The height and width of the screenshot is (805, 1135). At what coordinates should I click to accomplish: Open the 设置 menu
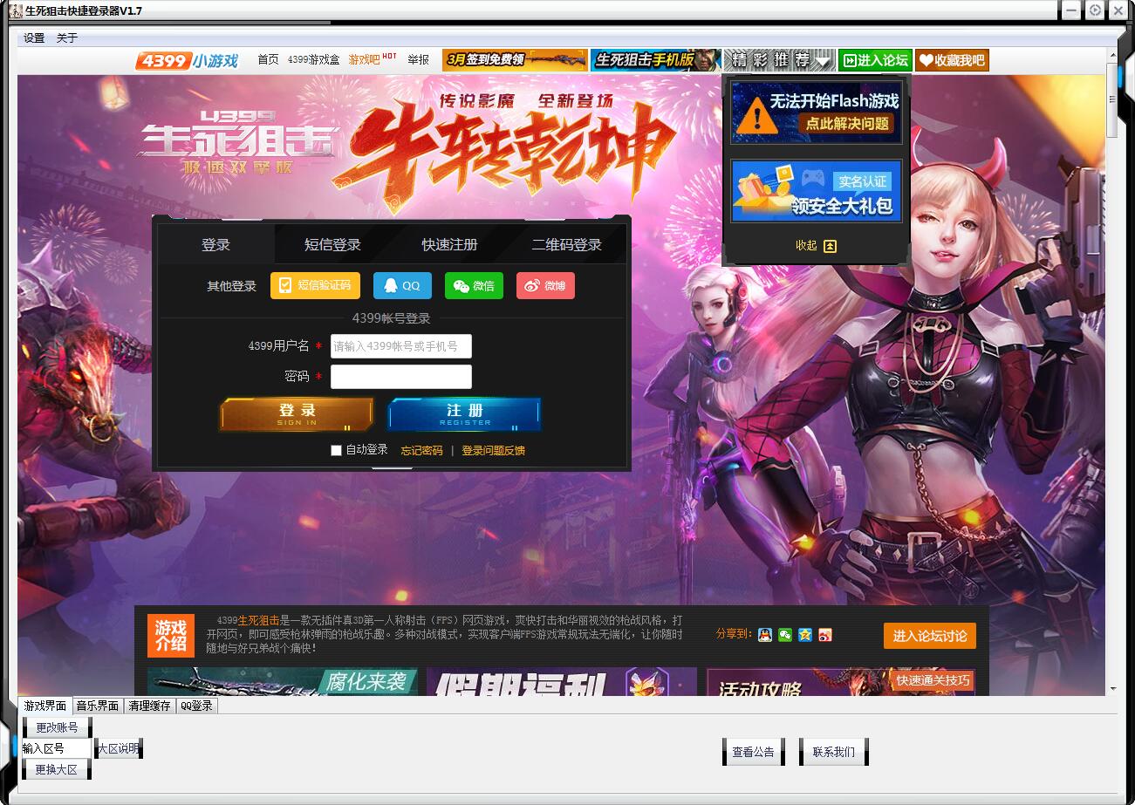pos(32,38)
